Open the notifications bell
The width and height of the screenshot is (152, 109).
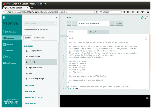pos(142,18)
